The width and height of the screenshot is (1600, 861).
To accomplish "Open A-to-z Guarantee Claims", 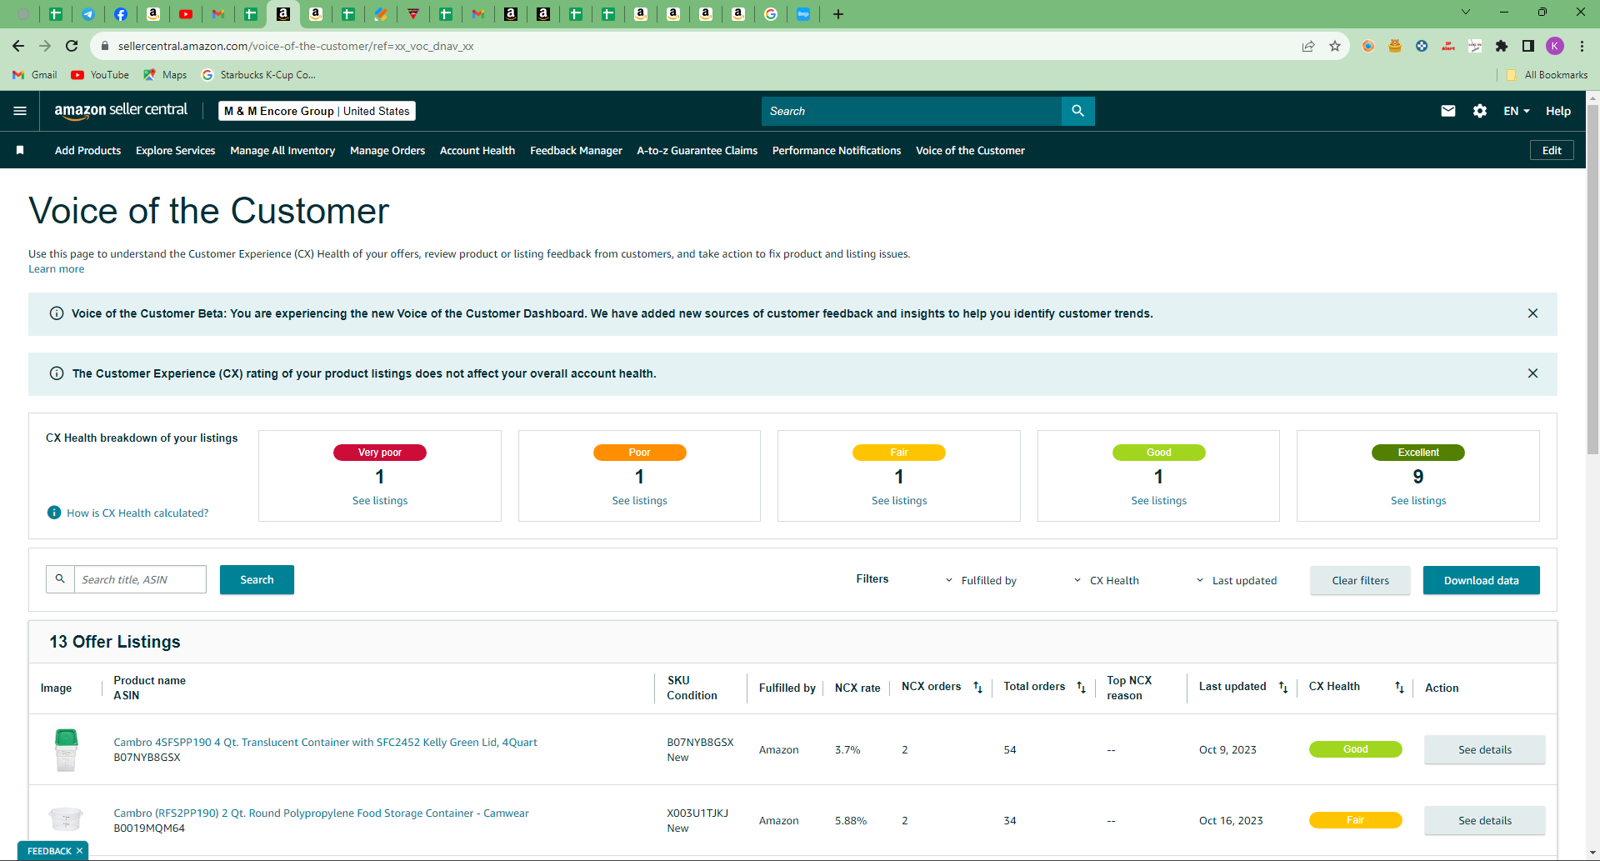I will [697, 150].
